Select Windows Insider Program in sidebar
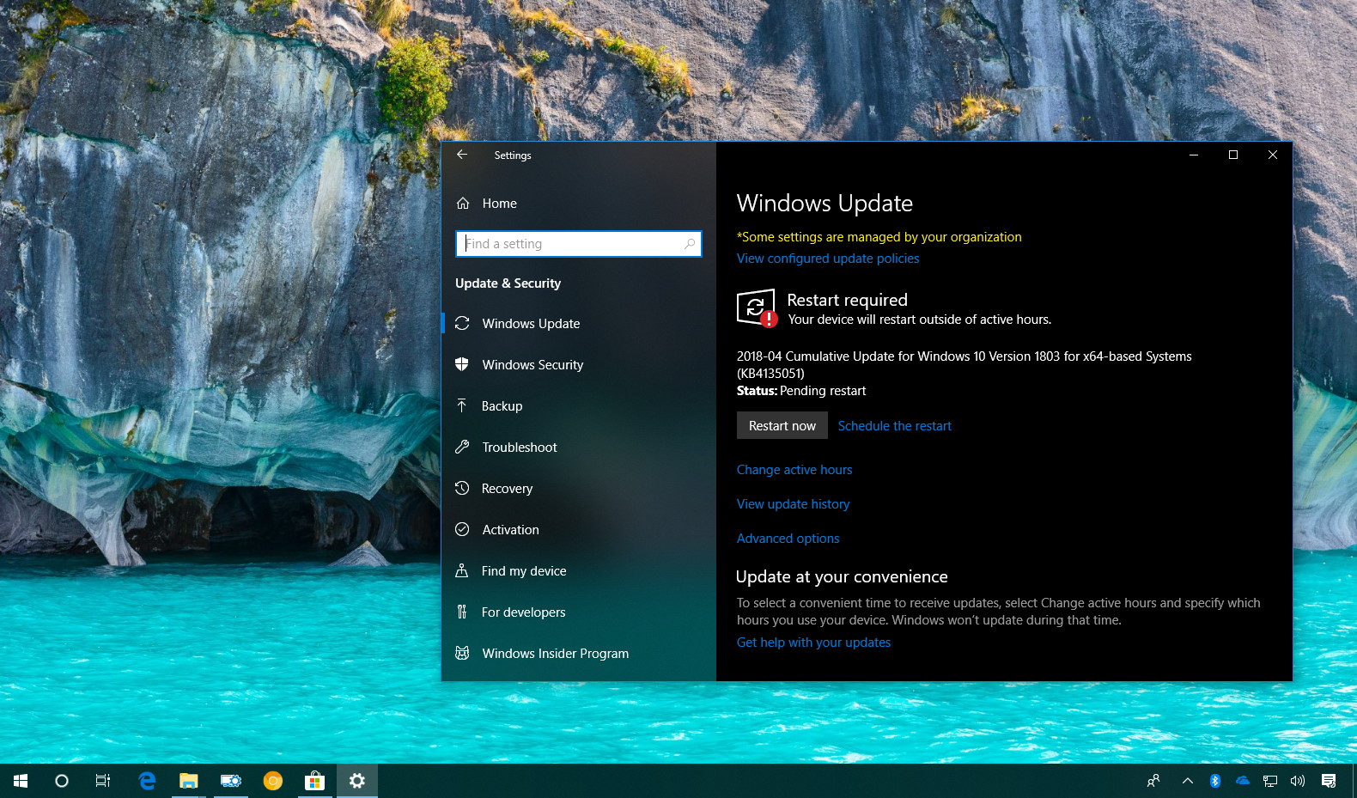The height and width of the screenshot is (798, 1357). [x=579, y=654]
